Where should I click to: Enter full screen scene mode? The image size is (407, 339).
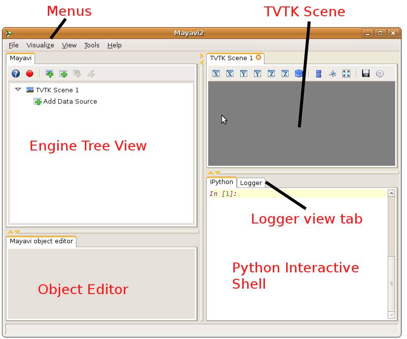(x=346, y=74)
